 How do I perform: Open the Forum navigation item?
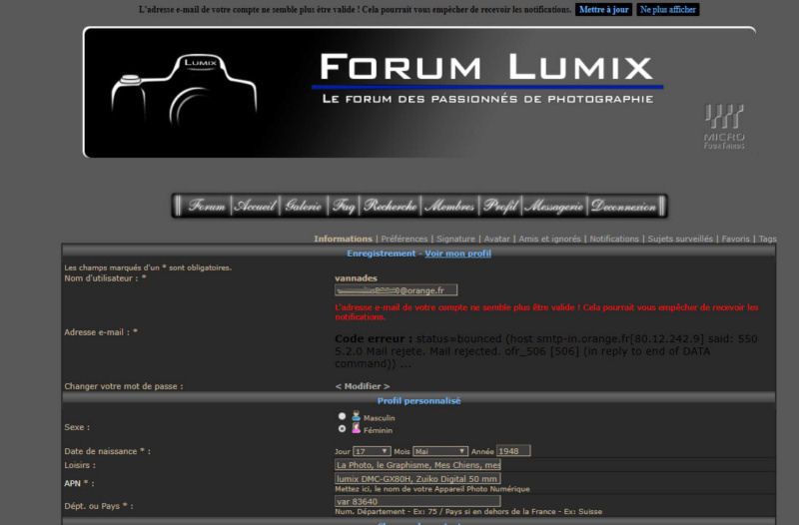(x=206, y=206)
